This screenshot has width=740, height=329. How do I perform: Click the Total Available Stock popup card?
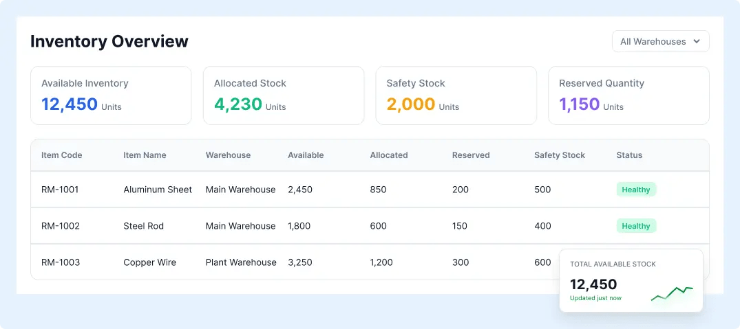631,280
